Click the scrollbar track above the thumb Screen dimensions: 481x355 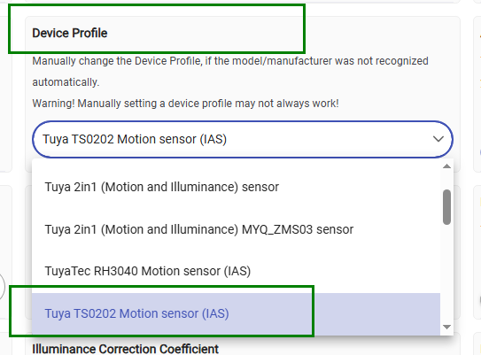coord(447,180)
